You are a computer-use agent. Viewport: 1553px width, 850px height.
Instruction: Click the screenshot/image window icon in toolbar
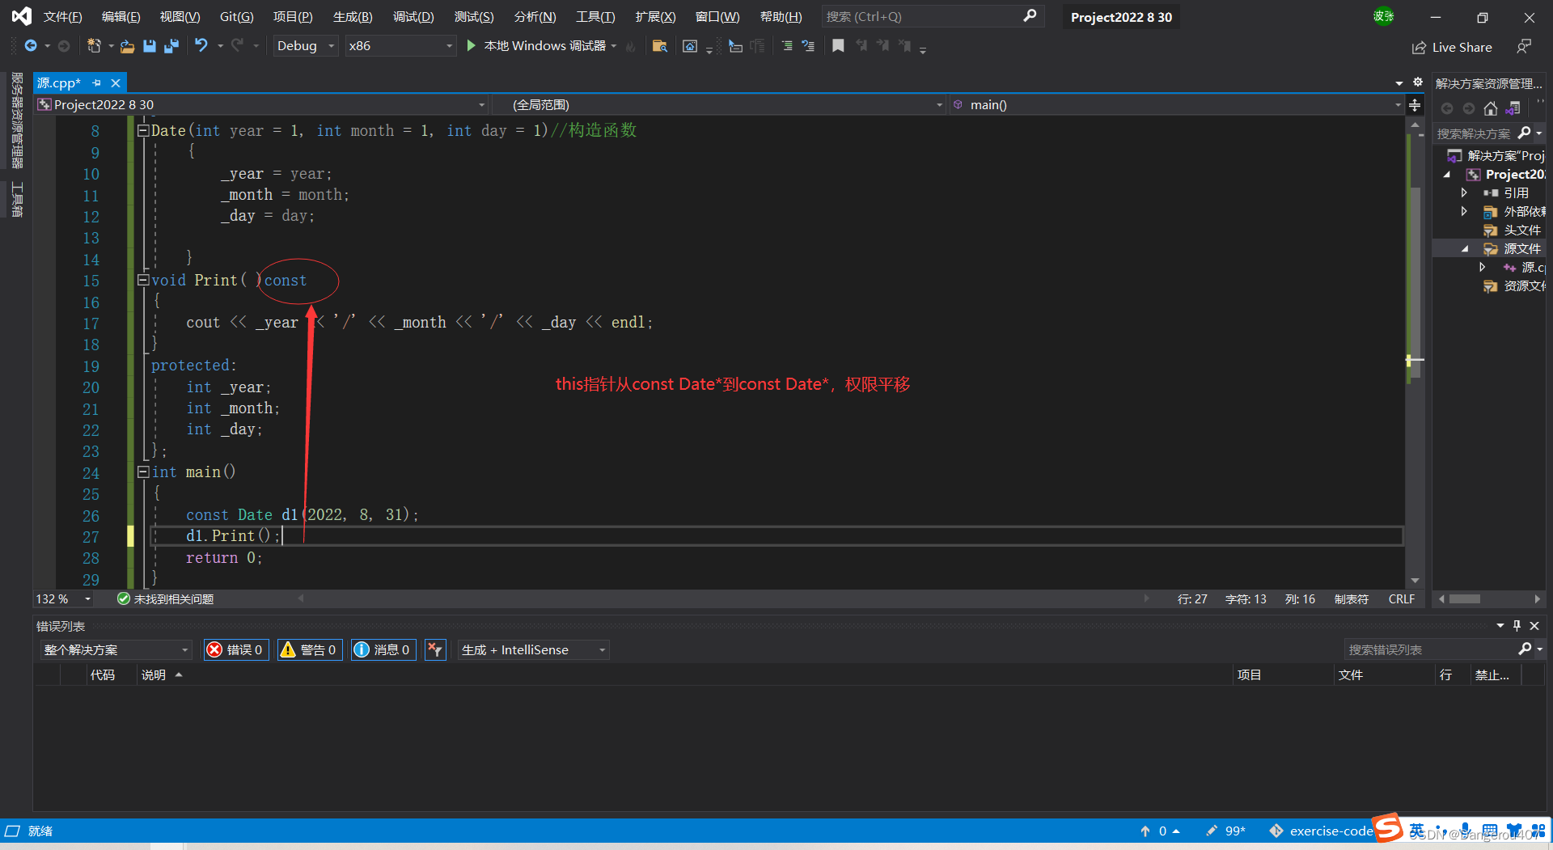[x=690, y=46]
